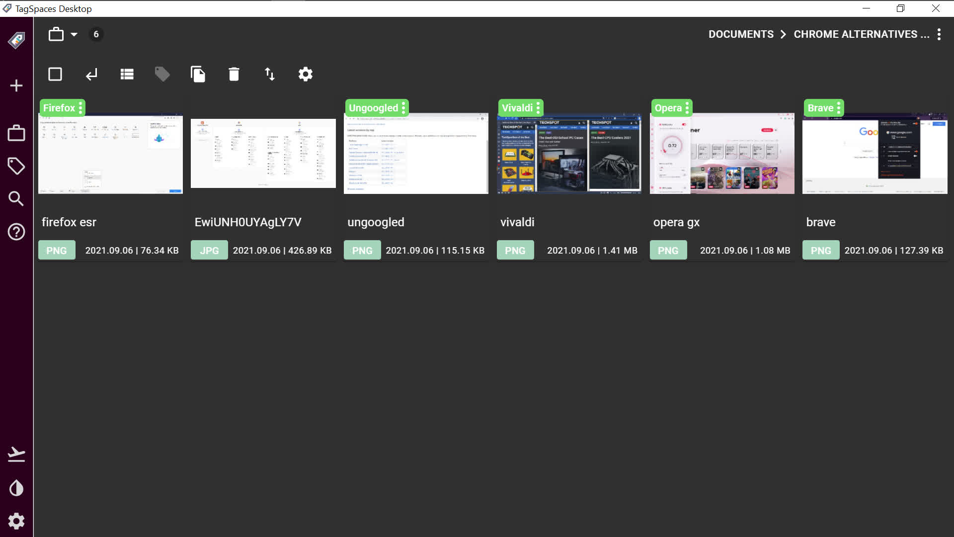954x537 pixels.
Task: Navigate to parent folder with return arrow
Action: click(x=91, y=75)
